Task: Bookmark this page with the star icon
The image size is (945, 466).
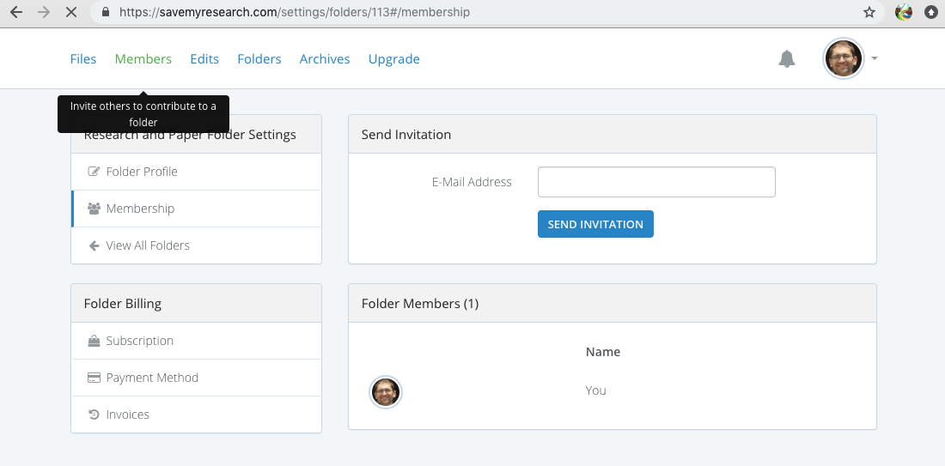Action: [x=869, y=13]
